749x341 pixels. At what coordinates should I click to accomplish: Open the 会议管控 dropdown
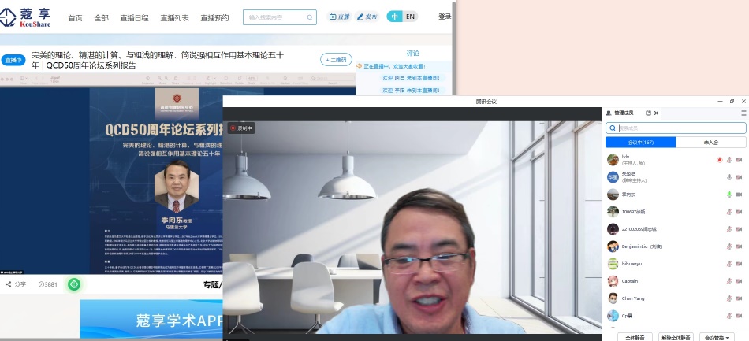[719, 336]
